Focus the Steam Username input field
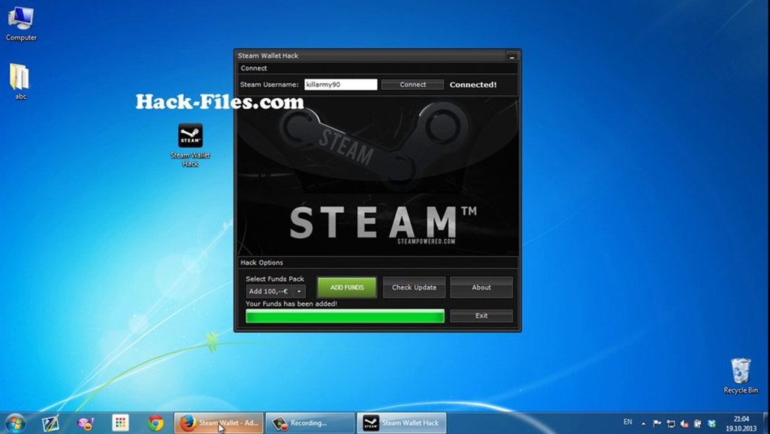Viewport: 770px width, 434px height. click(x=341, y=85)
